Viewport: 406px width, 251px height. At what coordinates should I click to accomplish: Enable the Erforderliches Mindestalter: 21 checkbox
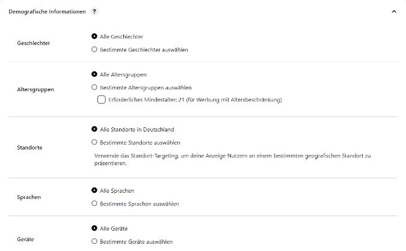pyautogui.click(x=102, y=100)
